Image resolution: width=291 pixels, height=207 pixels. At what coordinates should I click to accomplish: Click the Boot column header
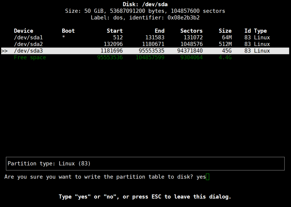pos(68,31)
